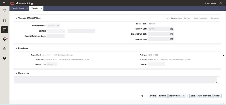Open the help menu in top bar
Image resolution: width=226 pixels, height=105 pixels.
221,3
